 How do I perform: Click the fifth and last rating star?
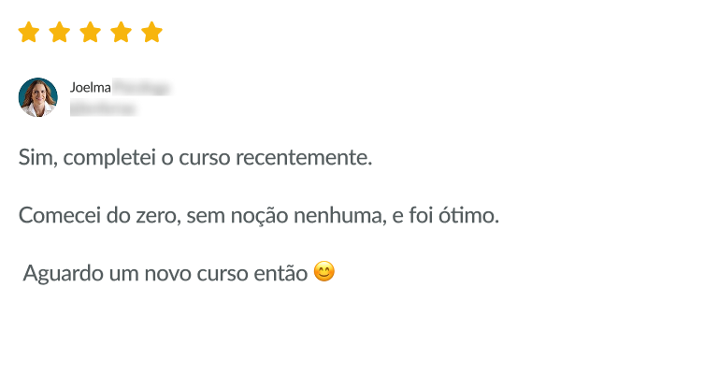pos(151,34)
